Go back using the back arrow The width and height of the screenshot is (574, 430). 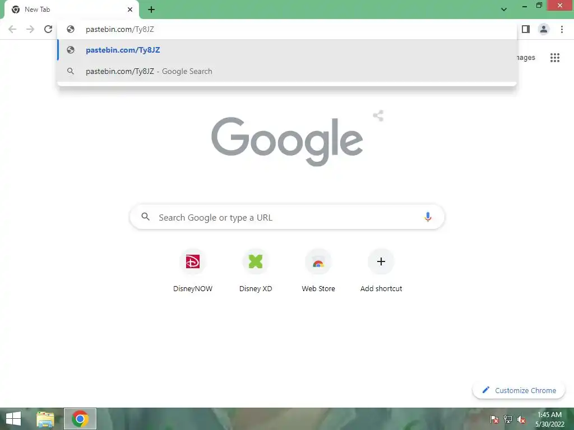(12, 29)
